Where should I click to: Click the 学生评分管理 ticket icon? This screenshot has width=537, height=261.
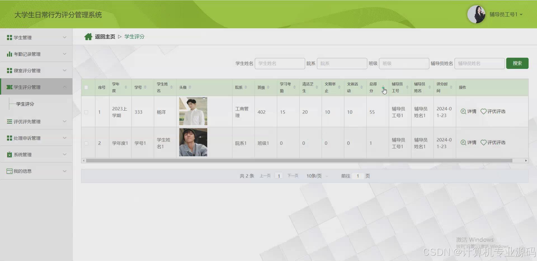click(x=10, y=87)
